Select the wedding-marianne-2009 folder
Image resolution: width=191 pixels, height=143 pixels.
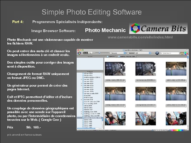(x=90, y=118)
